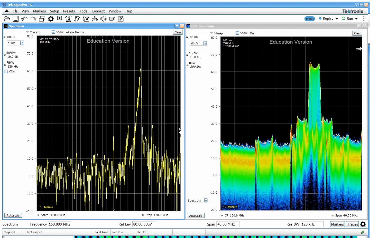Click Start 130.0 MHz value
This screenshot has width=370, height=238.
tap(58, 215)
